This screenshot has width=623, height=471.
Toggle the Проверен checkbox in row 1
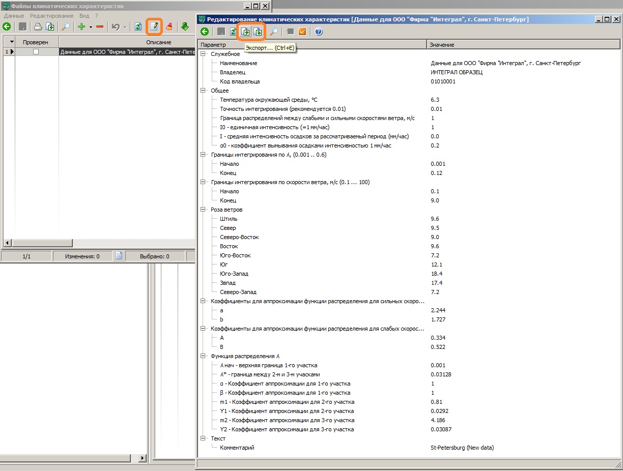[36, 51]
